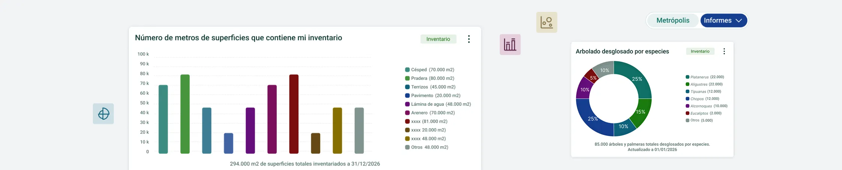Click the Inventario tag on species card
Viewport: 842px width, 170px height.
click(700, 51)
